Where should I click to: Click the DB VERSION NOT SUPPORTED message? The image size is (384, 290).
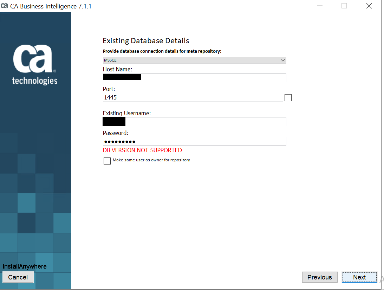tap(142, 150)
